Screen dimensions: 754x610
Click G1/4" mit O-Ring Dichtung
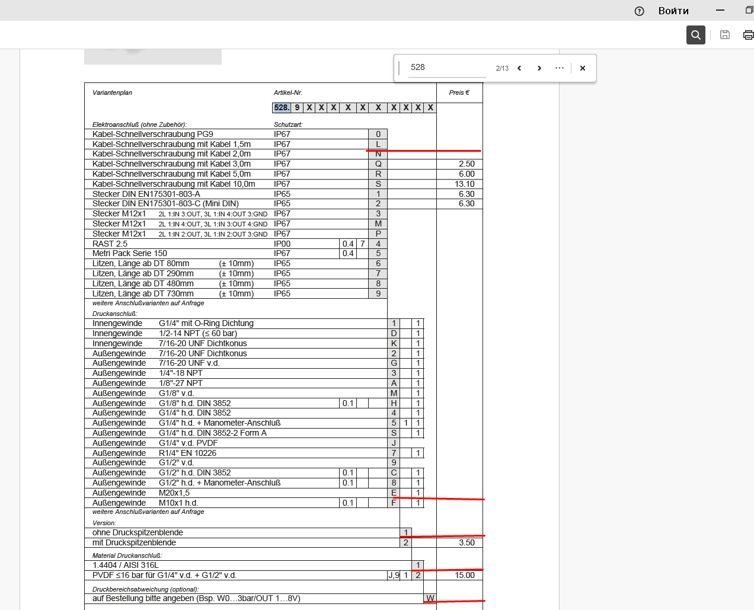206,323
